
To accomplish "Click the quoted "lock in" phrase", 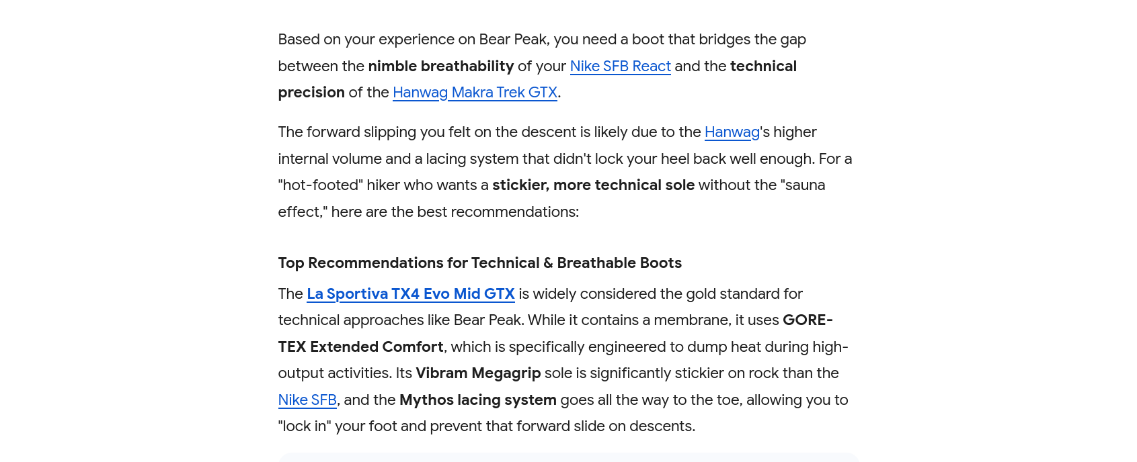I will point(305,426).
